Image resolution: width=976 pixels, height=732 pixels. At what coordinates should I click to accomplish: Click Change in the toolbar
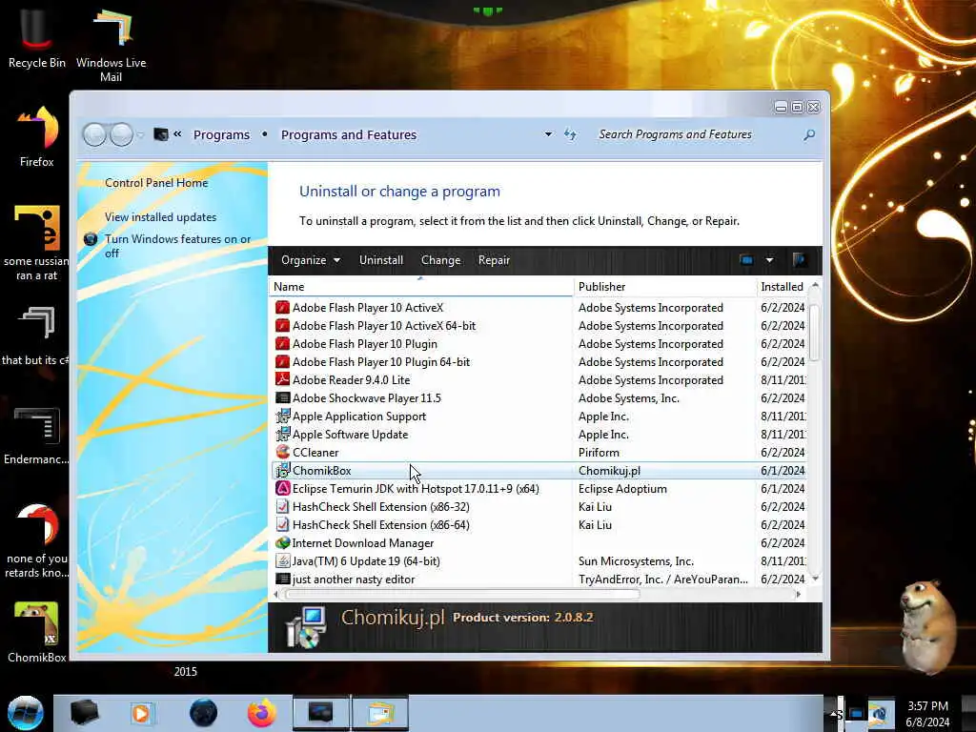tap(440, 260)
